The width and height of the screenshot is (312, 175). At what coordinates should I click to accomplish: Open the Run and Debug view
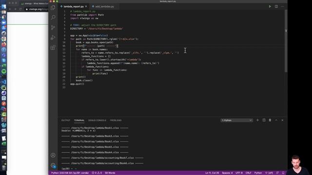[53, 37]
